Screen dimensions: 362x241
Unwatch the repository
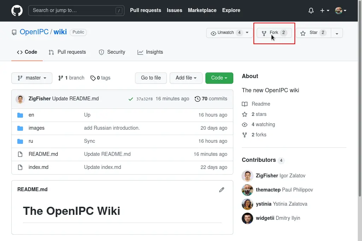(x=226, y=33)
